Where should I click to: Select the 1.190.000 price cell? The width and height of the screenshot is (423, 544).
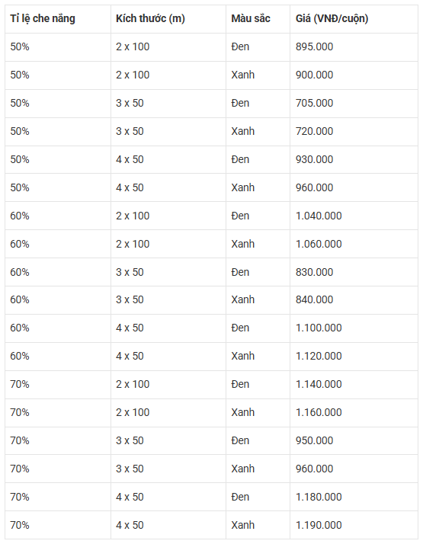[x=354, y=524]
